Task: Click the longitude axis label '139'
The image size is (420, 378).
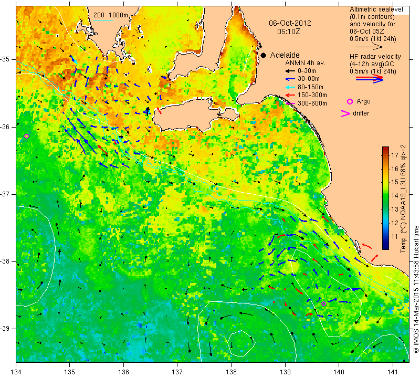Action: (285, 372)
